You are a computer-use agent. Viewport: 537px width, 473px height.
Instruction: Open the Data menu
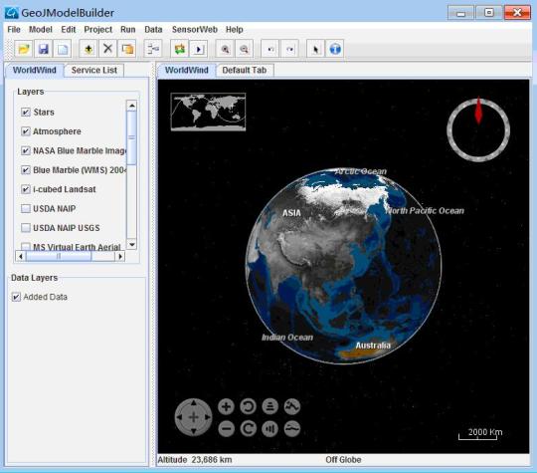pos(153,30)
